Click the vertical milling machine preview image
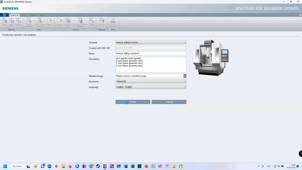302x170 pixels. click(x=211, y=58)
